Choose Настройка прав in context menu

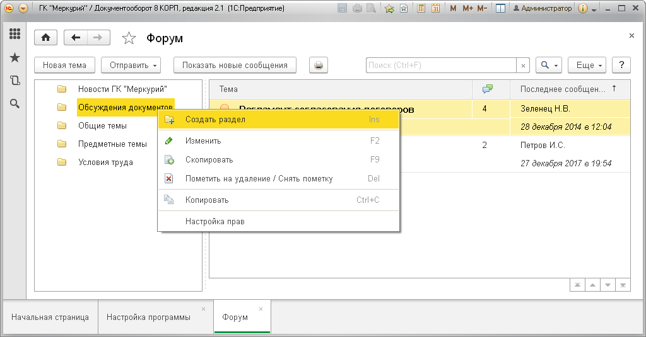[278, 221]
